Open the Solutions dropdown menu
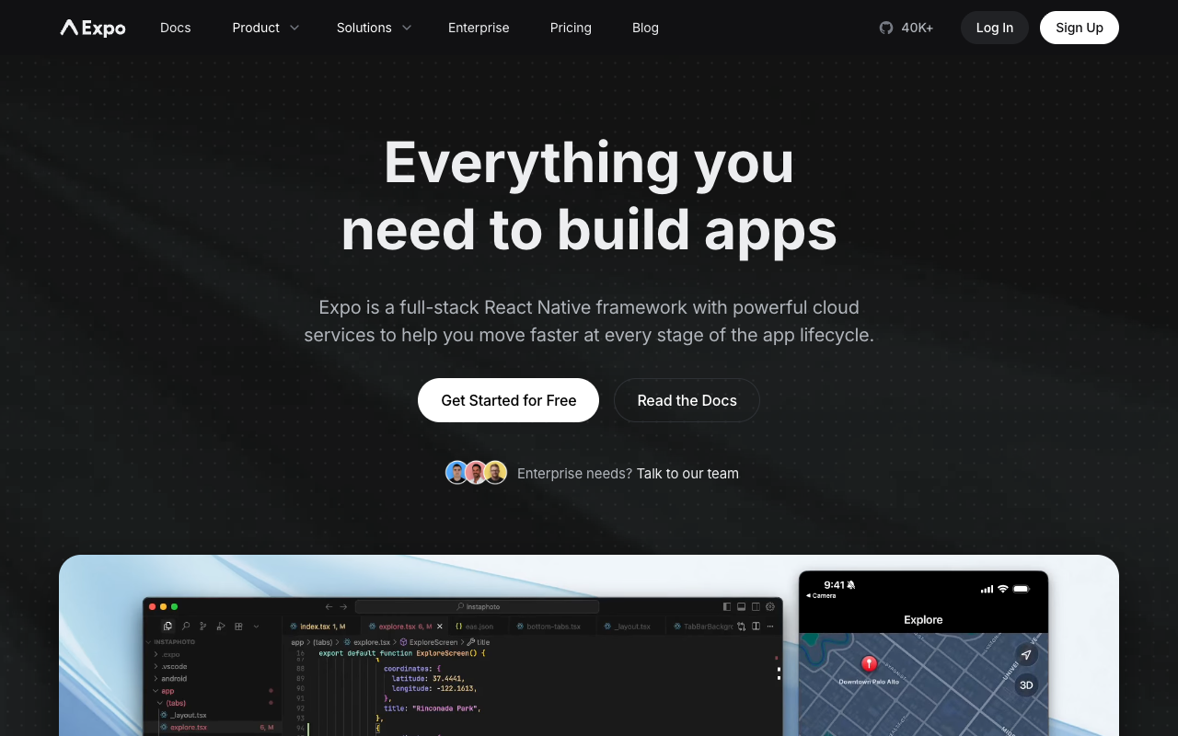This screenshot has width=1178, height=736. [x=374, y=28]
